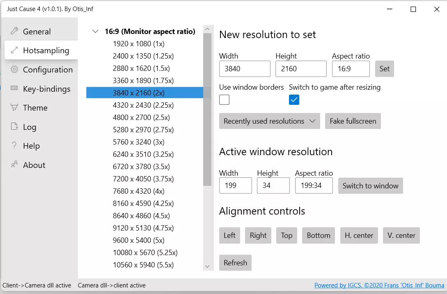This screenshot has height=294, width=447.
Task: Click the Theme paint icon
Action: click(x=14, y=107)
